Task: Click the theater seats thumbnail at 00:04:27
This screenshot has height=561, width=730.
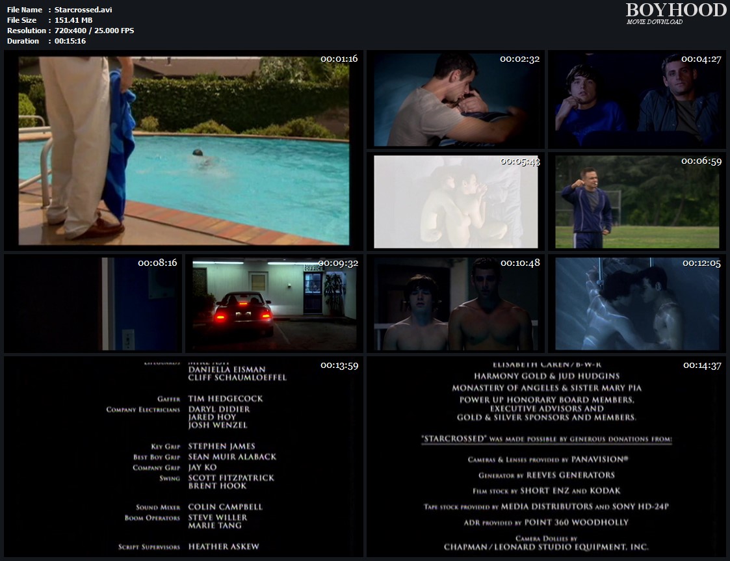Action: click(637, 99)
